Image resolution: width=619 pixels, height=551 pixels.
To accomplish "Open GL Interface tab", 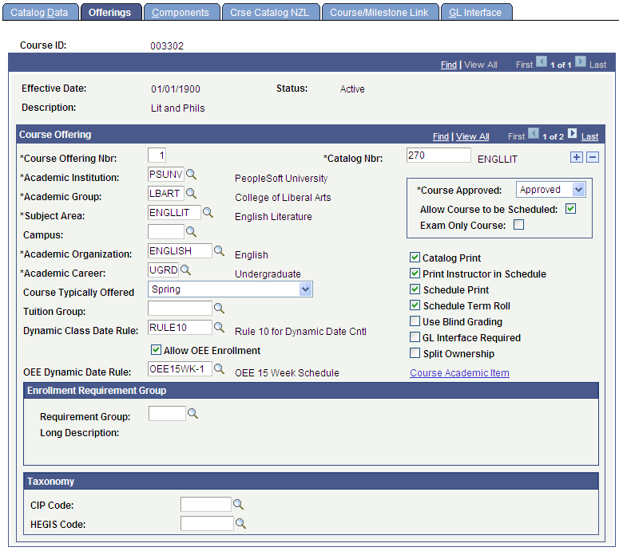I will click(475, 12).
